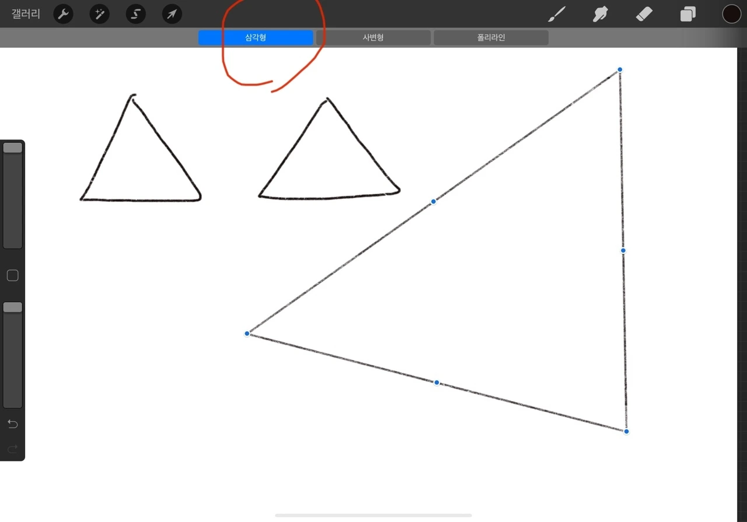
Task: Click the midpoint handle on the bottom edge
Action: pos(437,383)
